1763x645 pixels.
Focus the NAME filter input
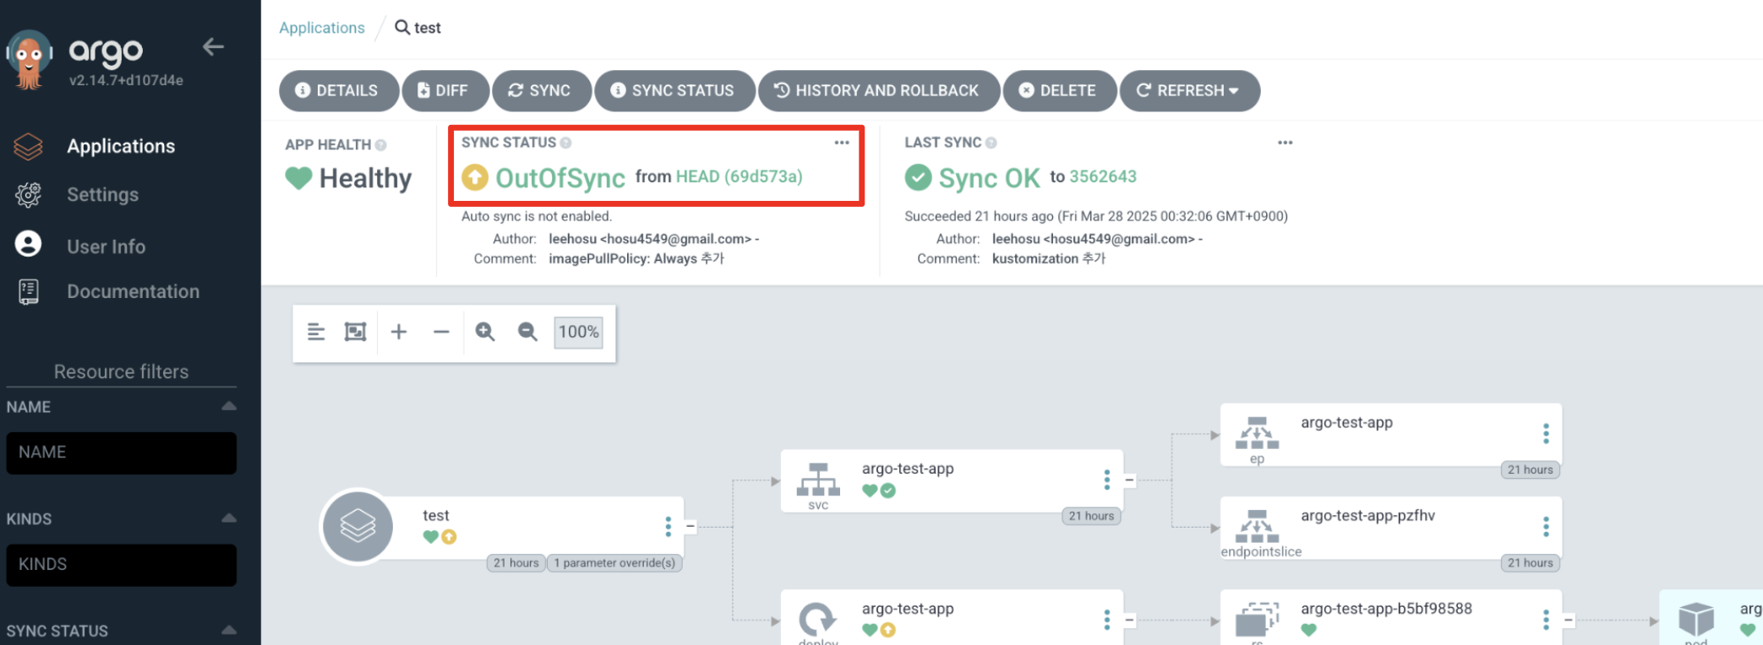coord(122,453)
